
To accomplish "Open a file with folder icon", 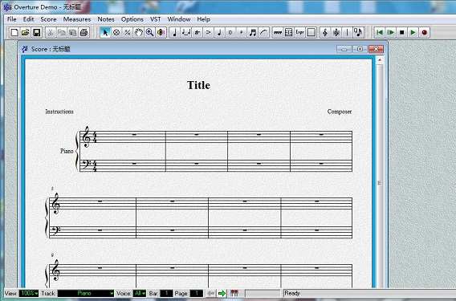I will [26, 32].
